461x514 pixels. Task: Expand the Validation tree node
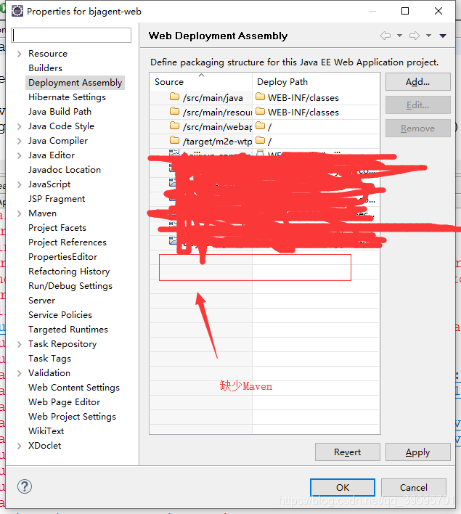[x=20, y=373]
